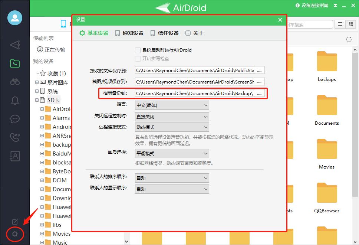Browse the 相册备份到 path with ... button
Screen dimensions: 359x245
(x=259, y=94)
